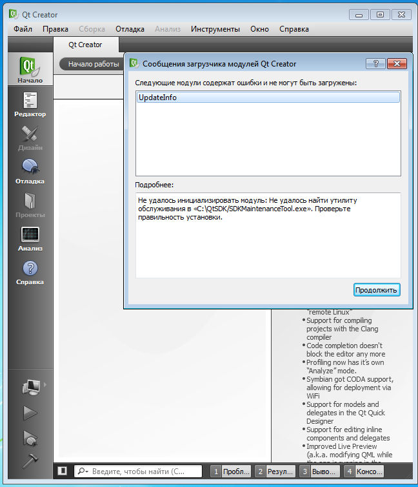This screenshot has width=418, height=487.
Task: Open the Сборка menu
Action: [x=92, y=29]
